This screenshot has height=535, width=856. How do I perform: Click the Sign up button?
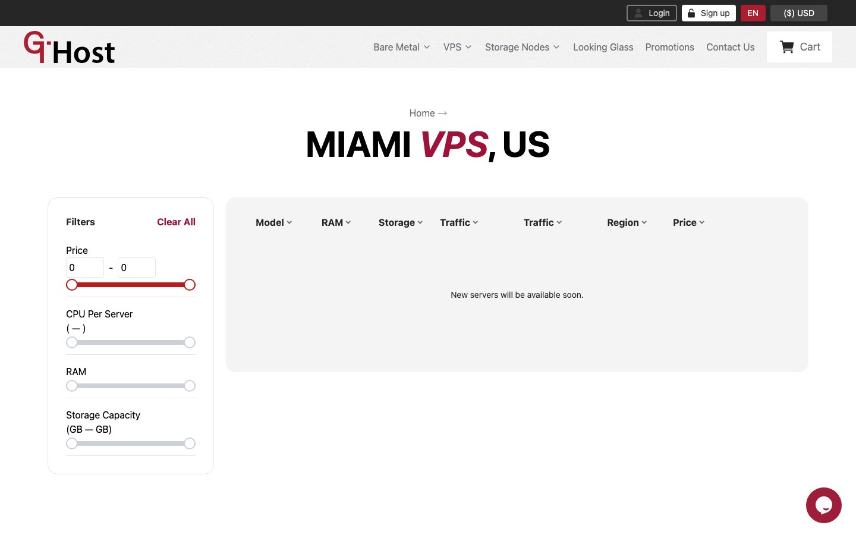pos(709,13)
